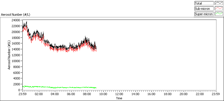This screenshot has height=101, width=224.
Task: Click the Sub-micron red line sample icon
Action: click(x=219, y=9)
